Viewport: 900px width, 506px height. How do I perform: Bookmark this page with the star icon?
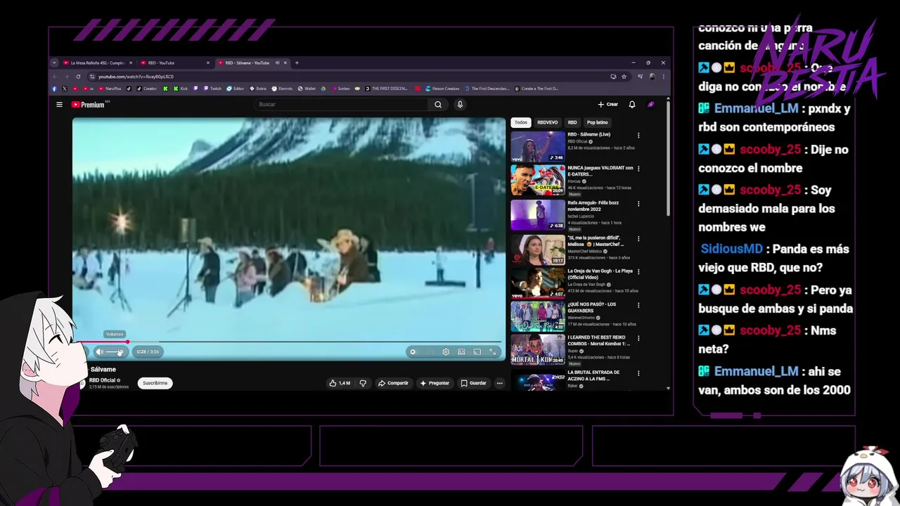pyautogui.click(x=622, y=77)
